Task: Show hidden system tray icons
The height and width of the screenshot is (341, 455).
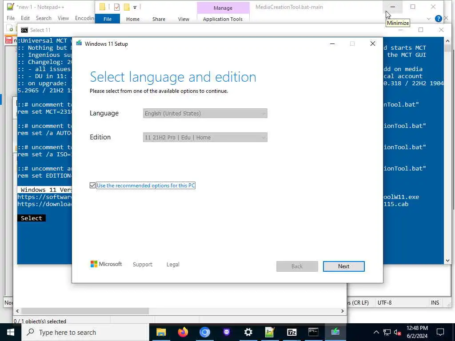Action: pos(376,332)
